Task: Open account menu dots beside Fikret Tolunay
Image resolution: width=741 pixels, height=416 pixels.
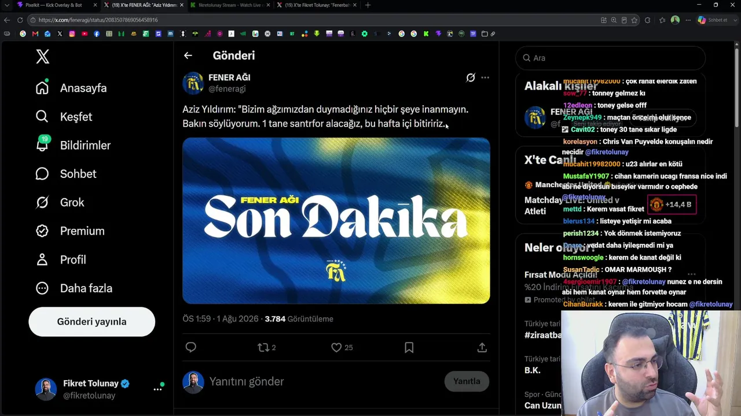Action: click(x=157, y=389)
